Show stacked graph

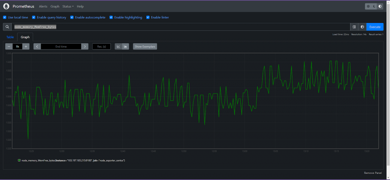(125, 47)
